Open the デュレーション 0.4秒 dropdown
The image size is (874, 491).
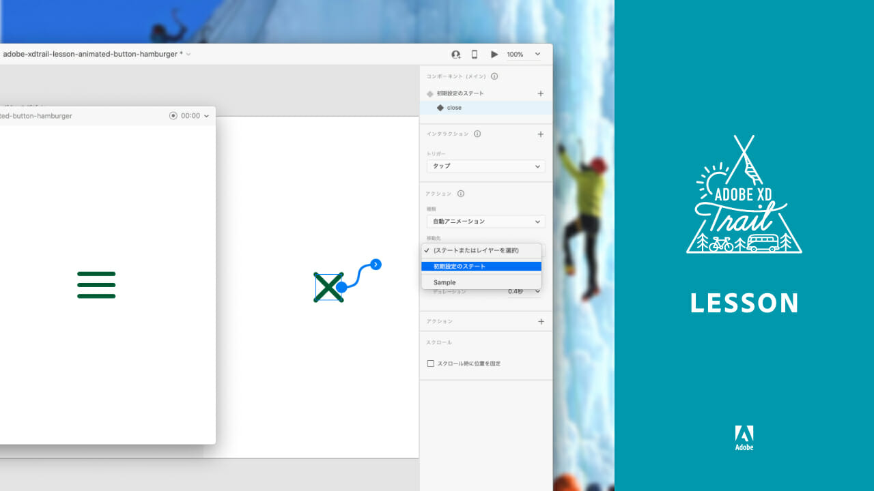(x=524, y=291)
